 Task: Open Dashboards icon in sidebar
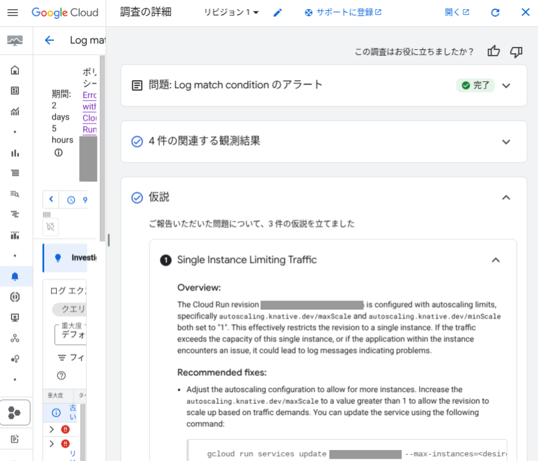pos(15,91)
